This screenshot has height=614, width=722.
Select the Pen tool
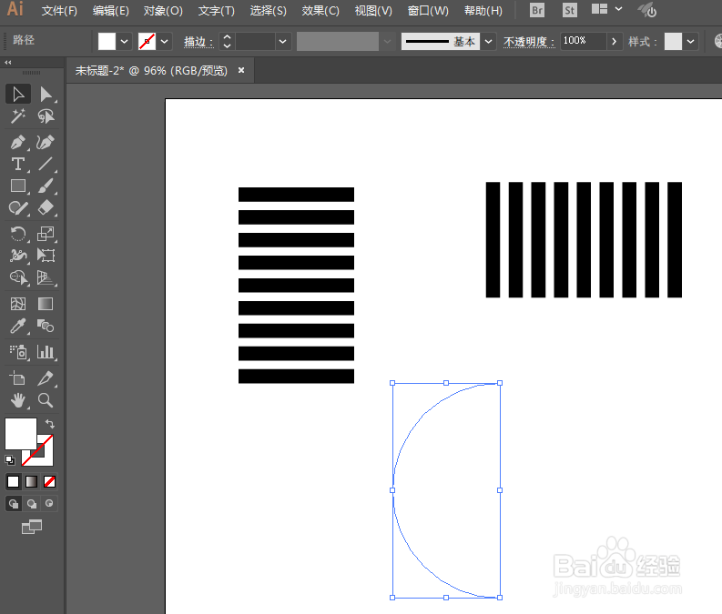click(x=18, y=142)
